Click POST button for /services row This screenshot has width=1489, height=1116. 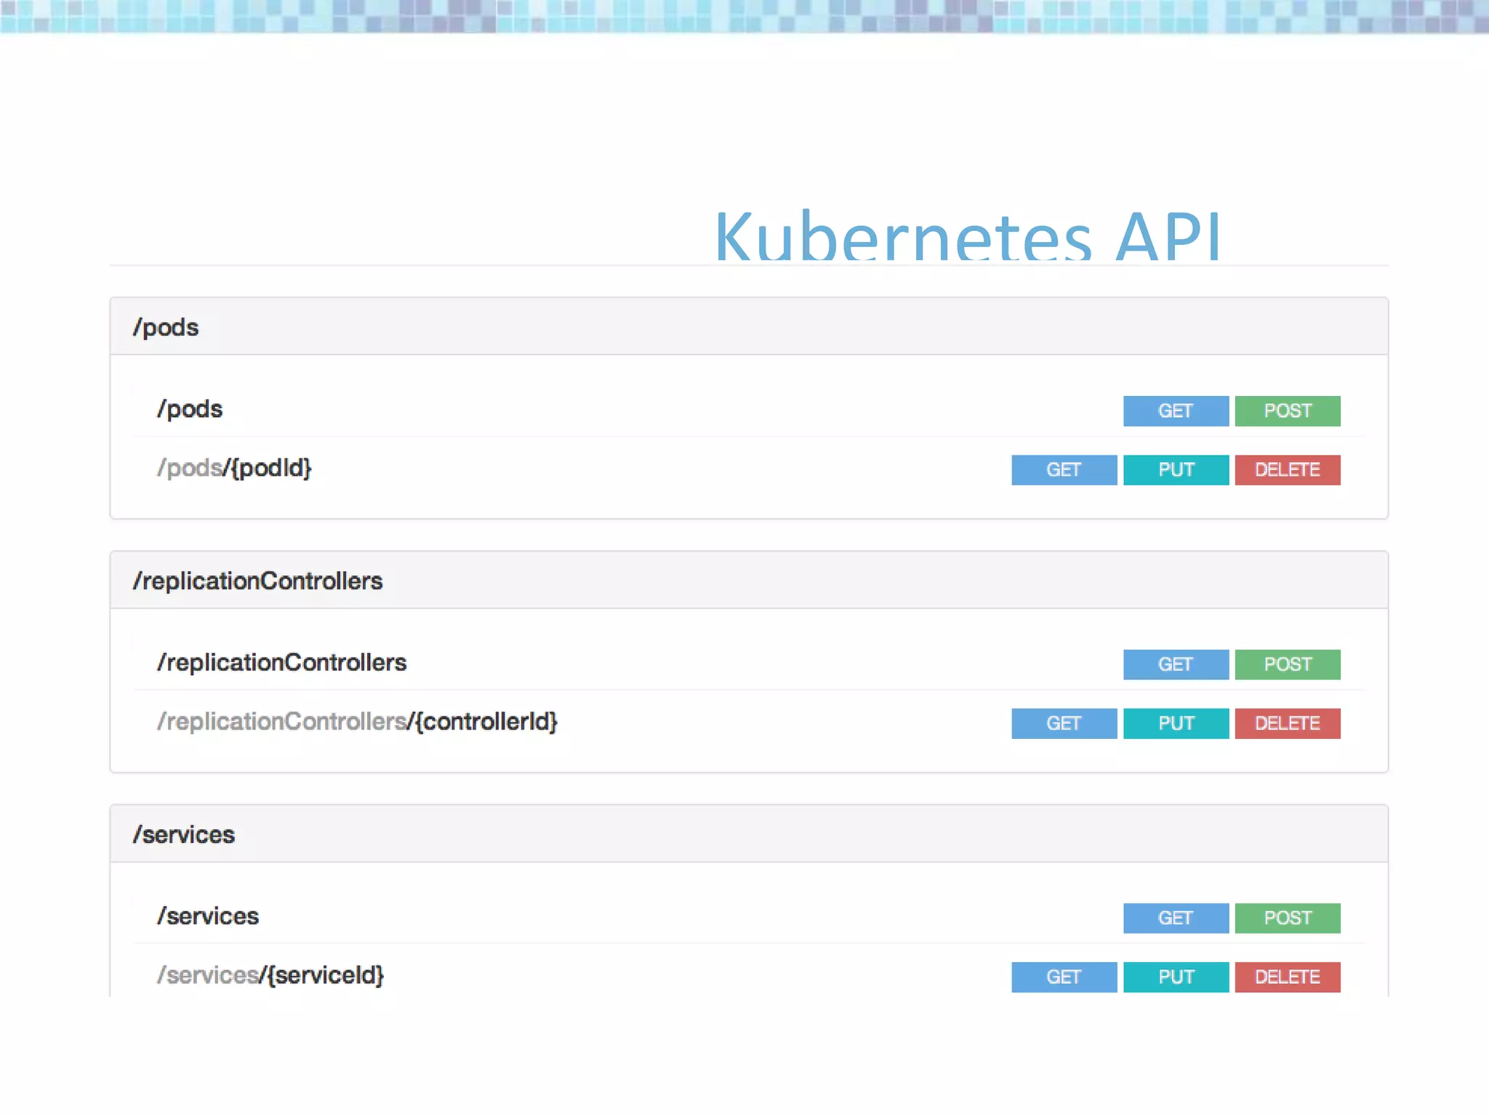[1288, 918]
